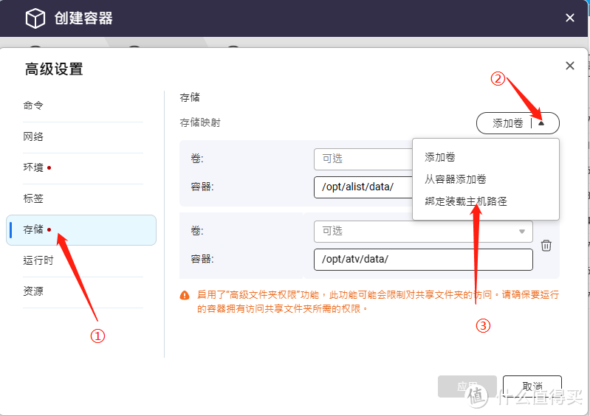The height and width of the screenshot is (416, 590).
Task: Open the first 卷 可选 combo box
Action: tap(363, 159)
